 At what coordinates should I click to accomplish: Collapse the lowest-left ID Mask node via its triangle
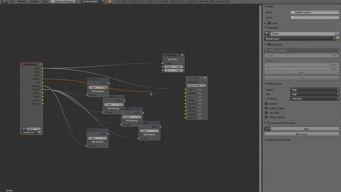pos(88,130)
